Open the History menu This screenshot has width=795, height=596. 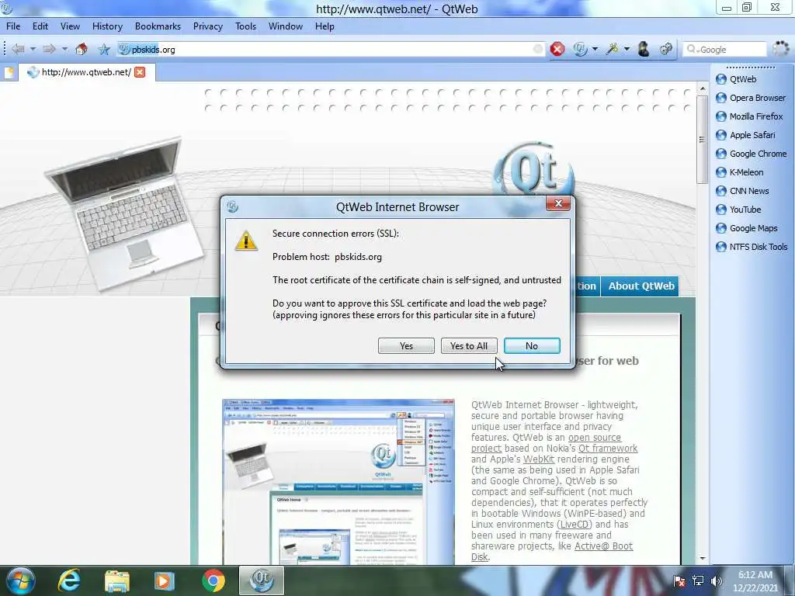[107, 26]
